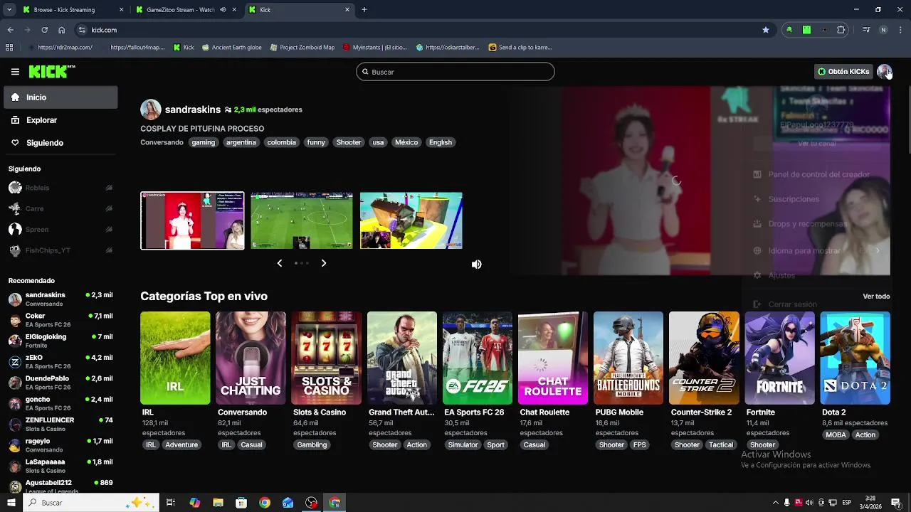Select the gaming tag
The image size is (911, 512).
coord(203,142)
